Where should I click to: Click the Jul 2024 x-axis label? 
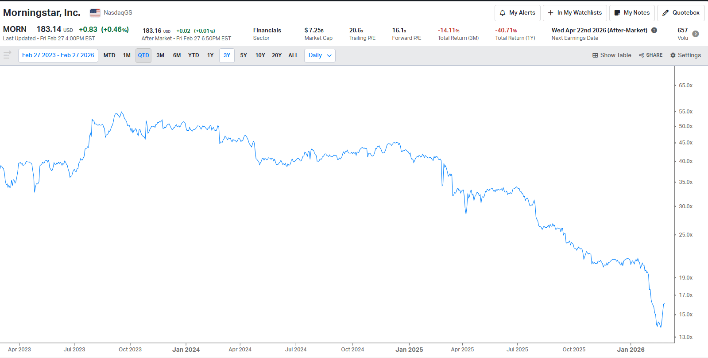pos(296,350)
